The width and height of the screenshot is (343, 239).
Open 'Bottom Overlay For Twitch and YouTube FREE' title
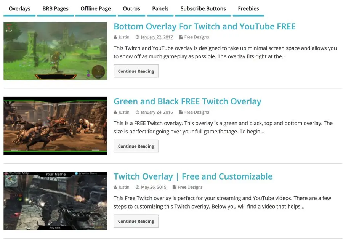point(204,26)
